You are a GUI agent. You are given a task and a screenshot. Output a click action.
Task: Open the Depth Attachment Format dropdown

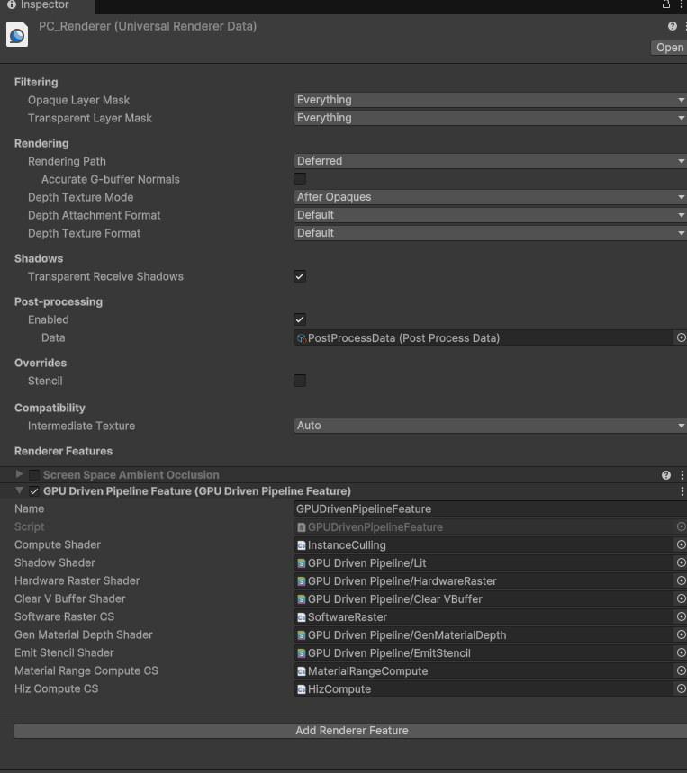point(490,215)
